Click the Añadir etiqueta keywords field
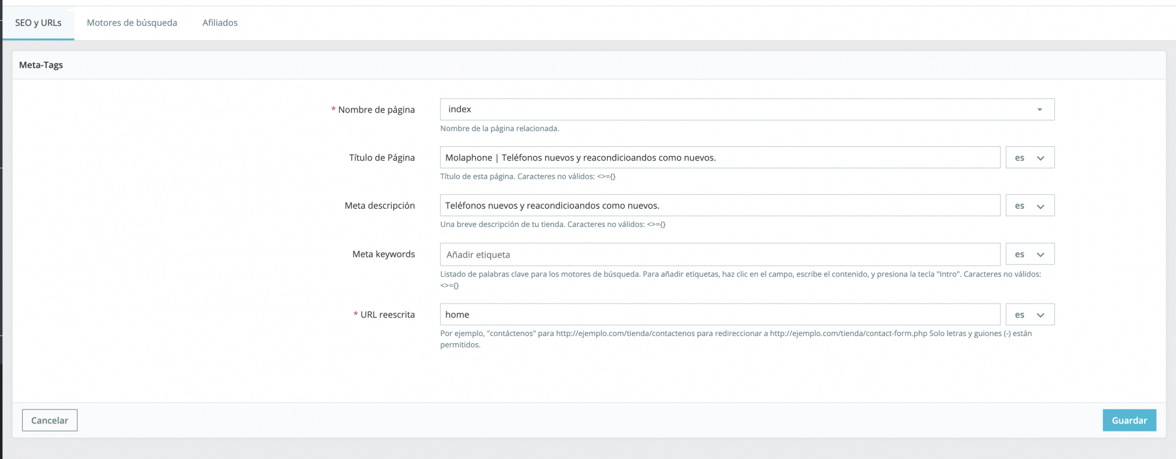 (720, 254)
